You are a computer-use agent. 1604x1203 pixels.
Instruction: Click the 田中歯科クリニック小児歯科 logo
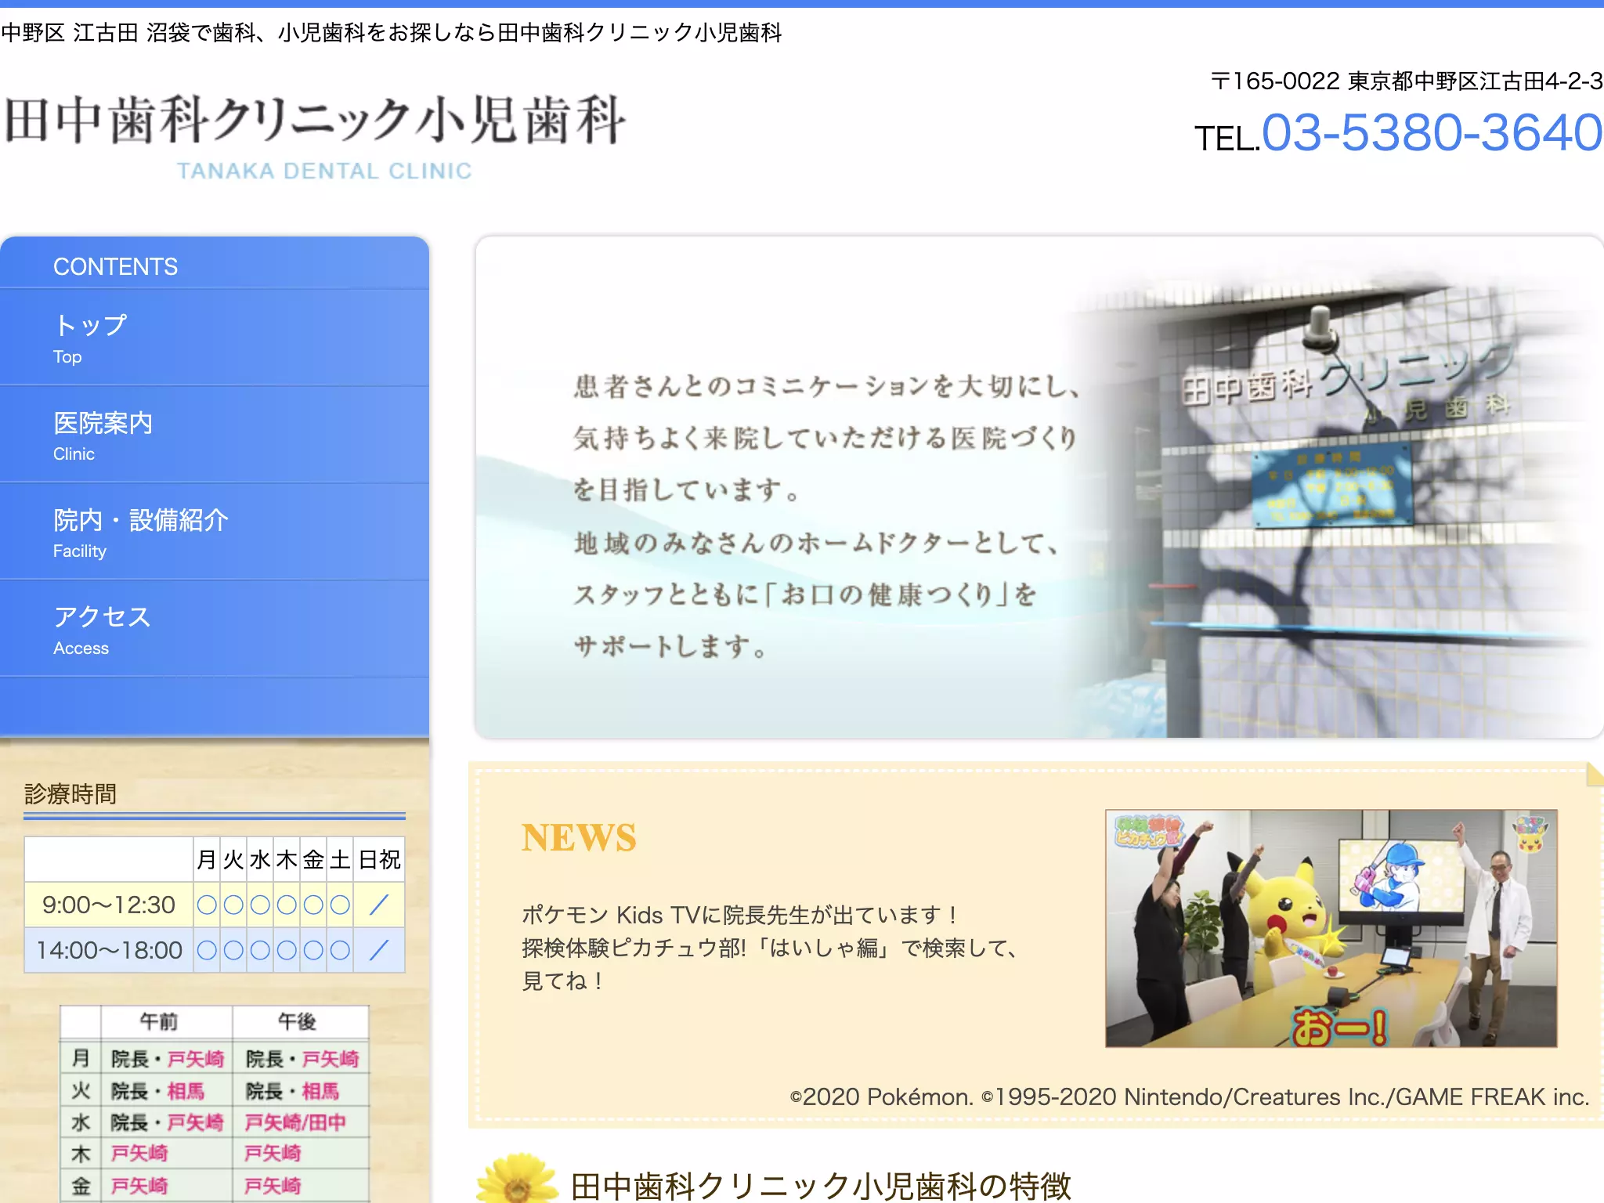pos(316,121)
